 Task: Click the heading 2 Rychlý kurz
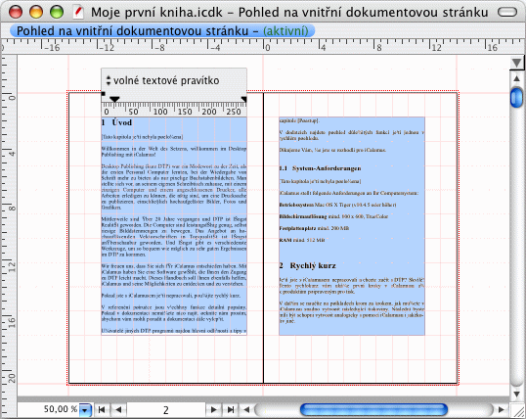click(x=307, y=265)
